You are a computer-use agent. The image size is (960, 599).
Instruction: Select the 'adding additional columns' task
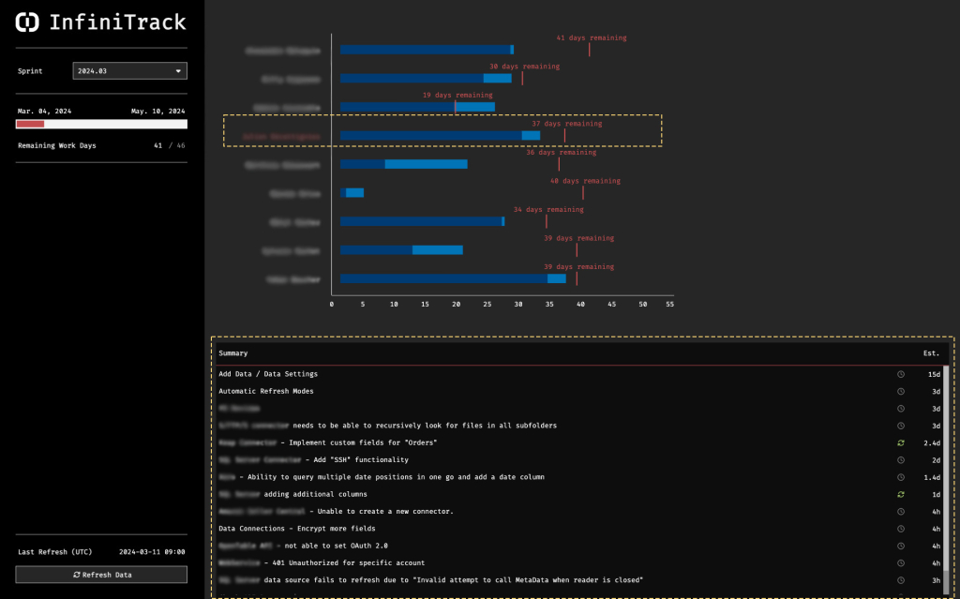579,494
